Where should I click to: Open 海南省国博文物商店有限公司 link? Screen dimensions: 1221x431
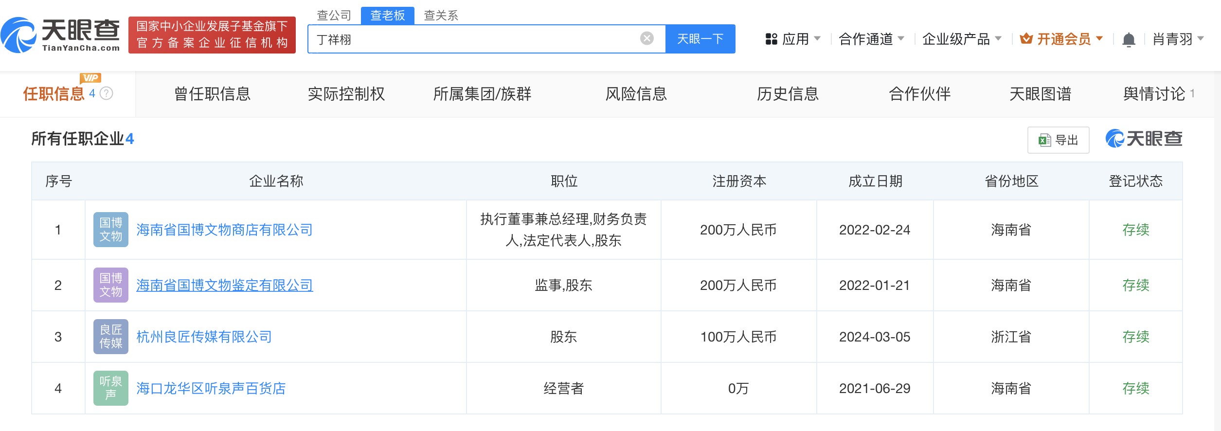(224, 230)
